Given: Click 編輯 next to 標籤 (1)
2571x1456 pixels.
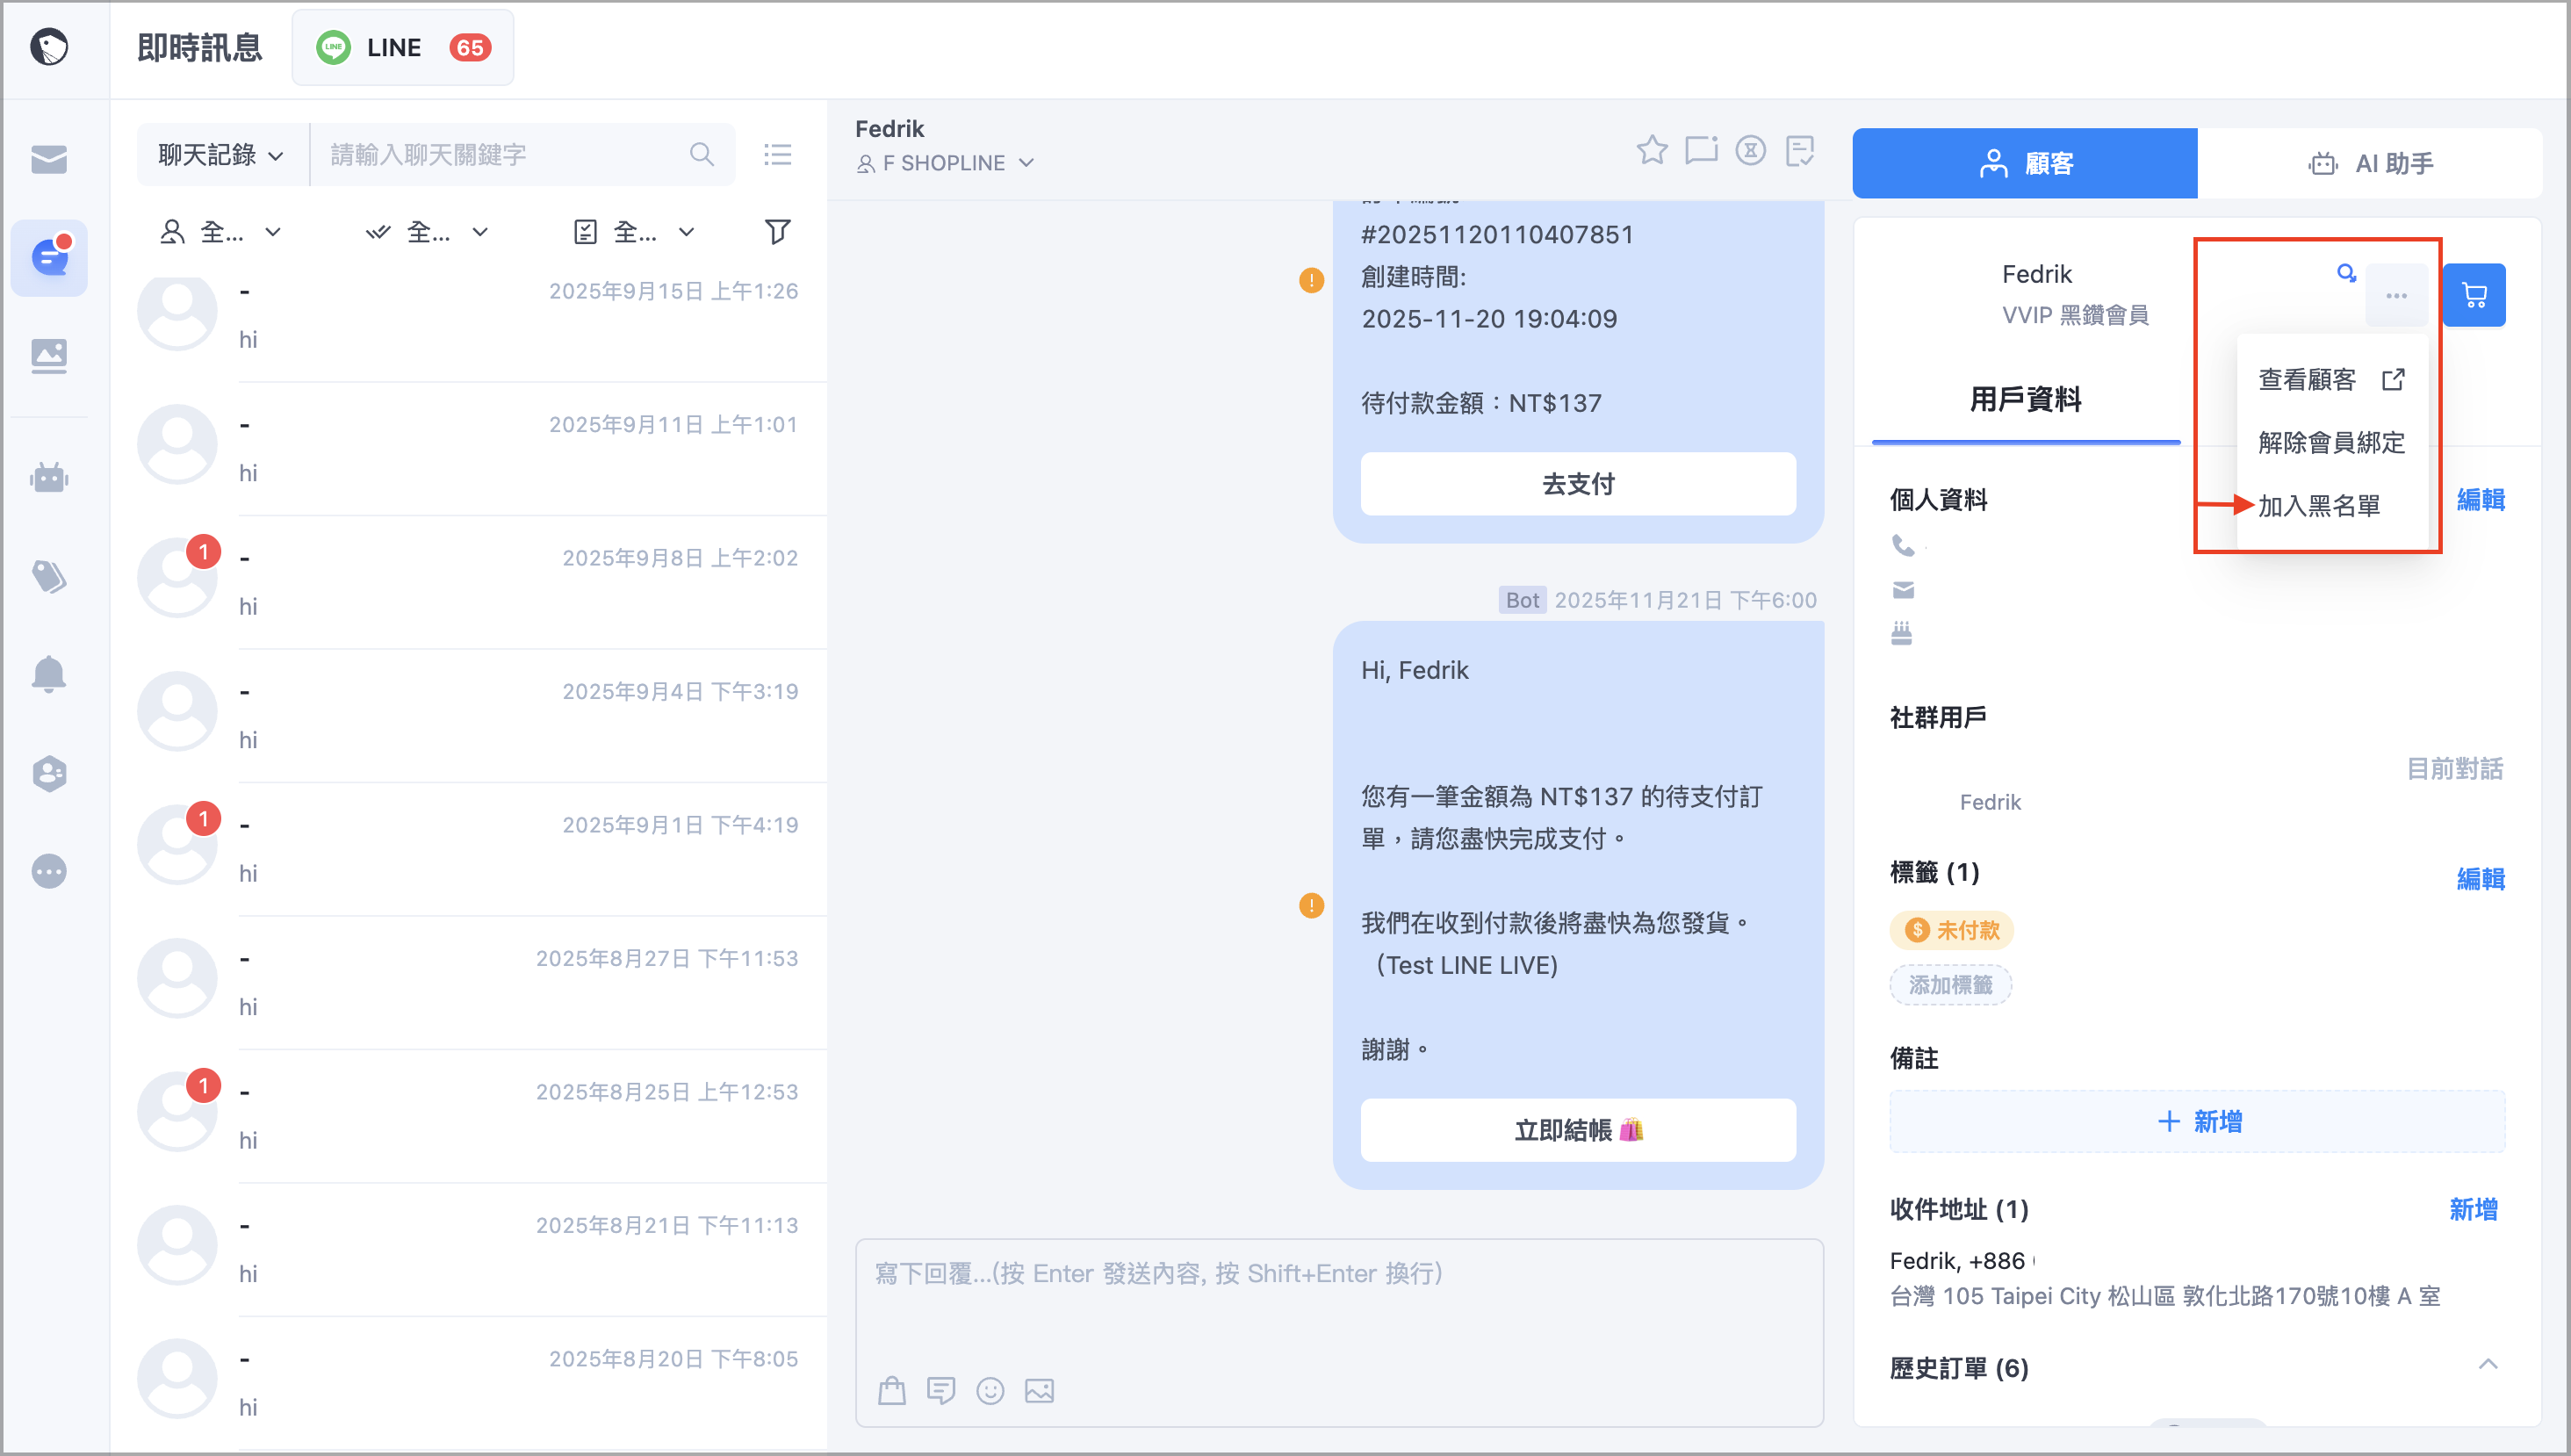Looking at the screenshot, I should point(2480,878).
